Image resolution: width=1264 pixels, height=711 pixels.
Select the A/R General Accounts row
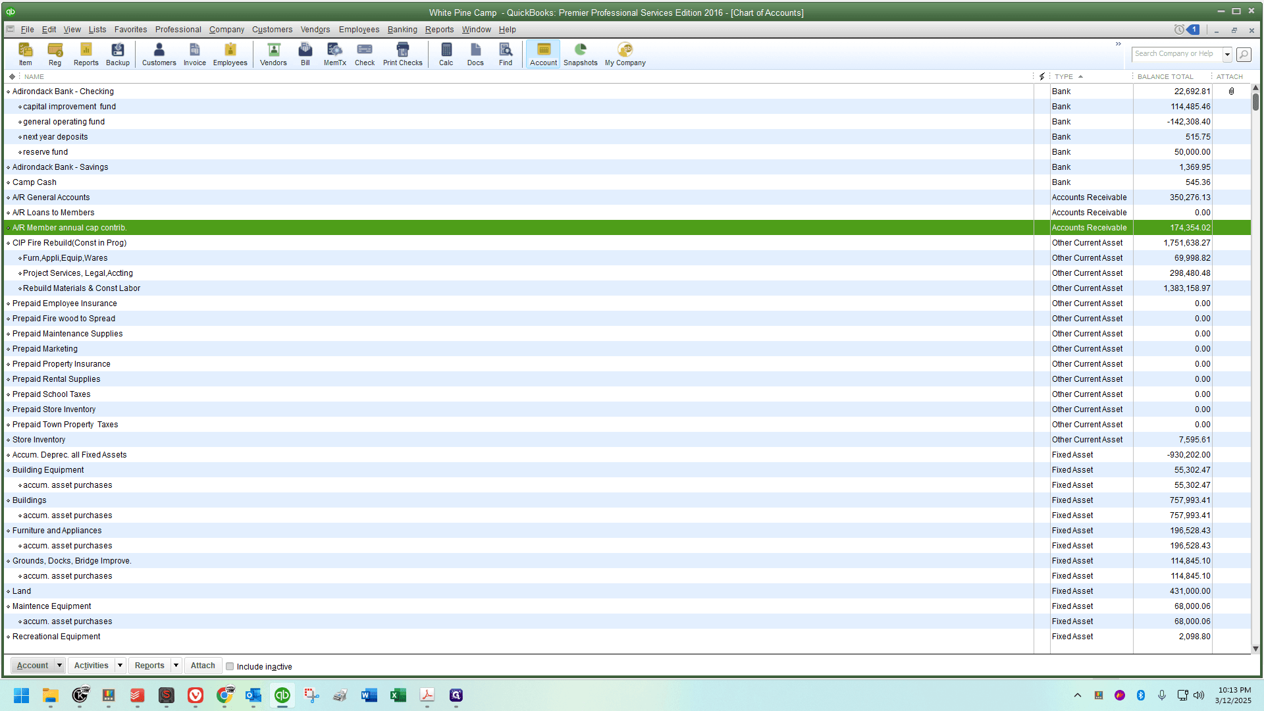[627, 197]
